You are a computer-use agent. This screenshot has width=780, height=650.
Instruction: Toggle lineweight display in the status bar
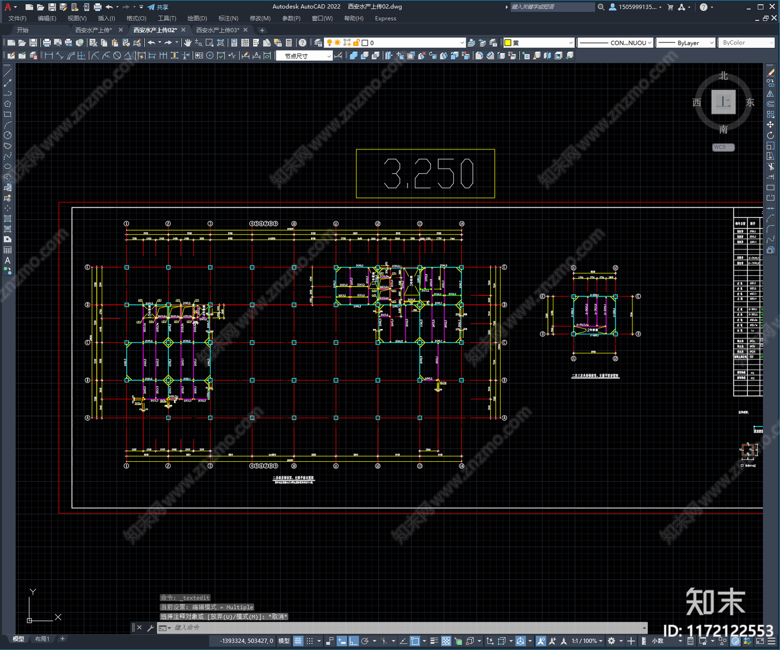(x=434, y=641)
